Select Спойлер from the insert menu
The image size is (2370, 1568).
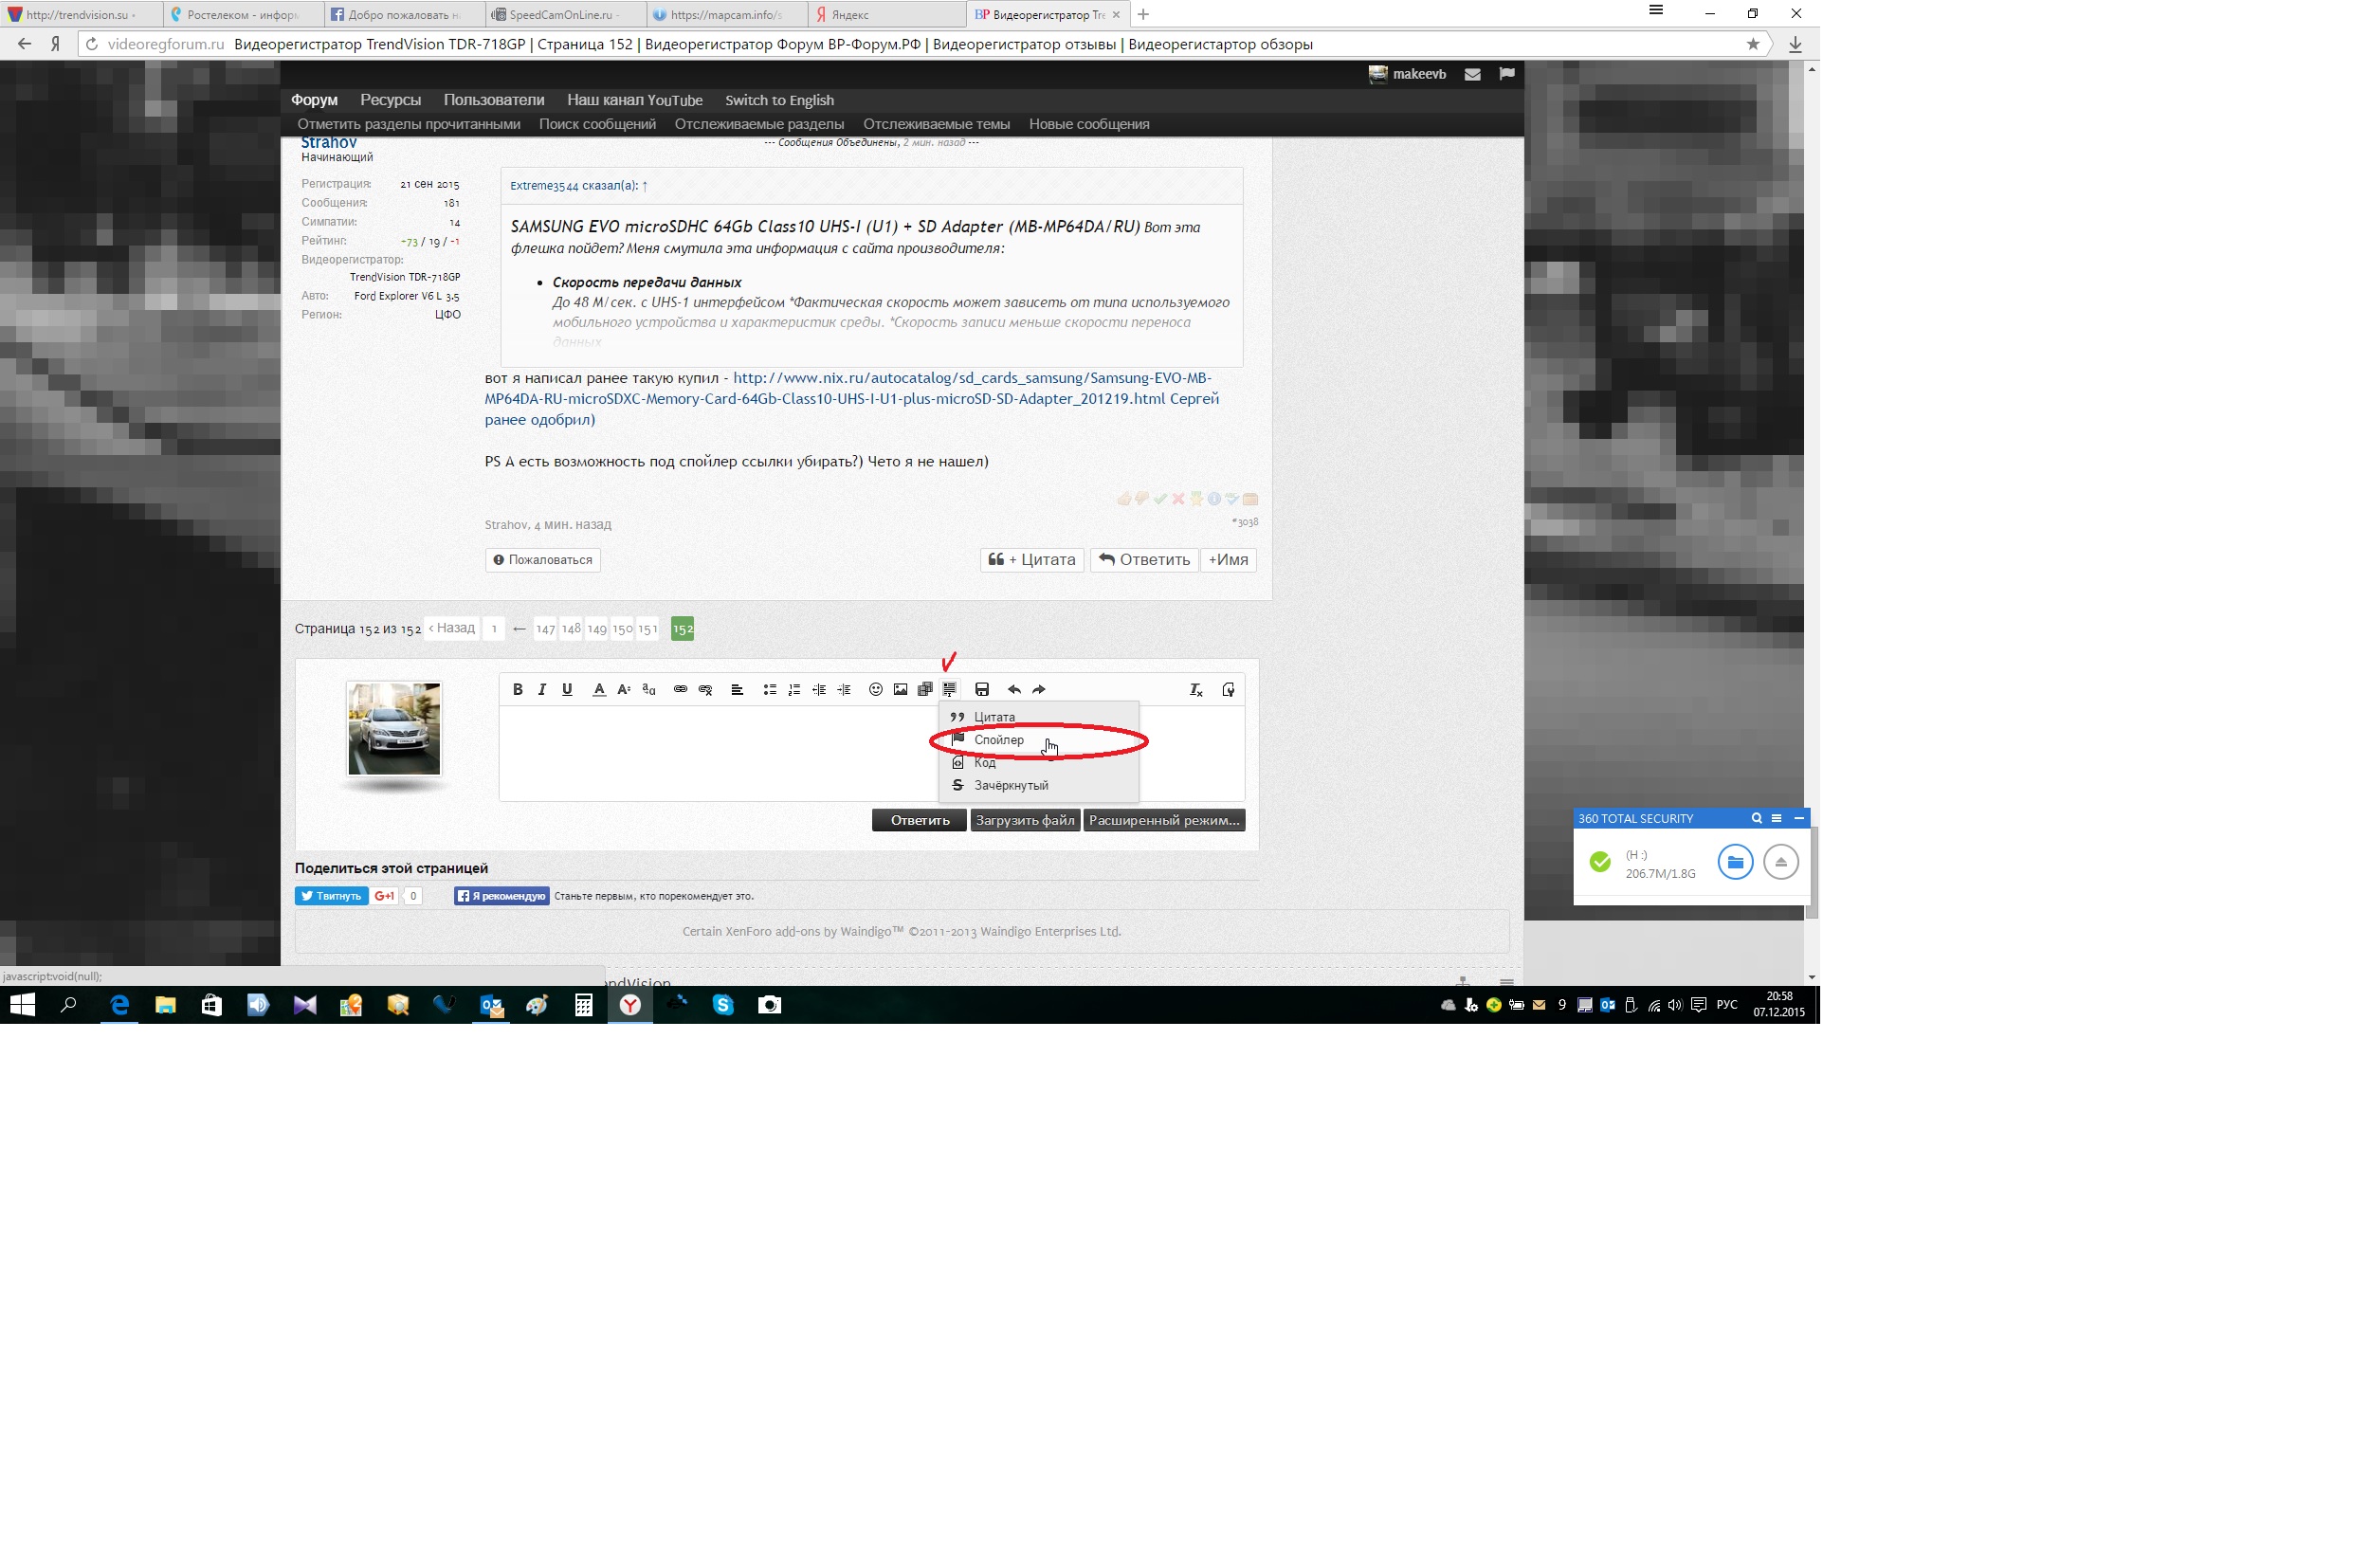pyautogui.click(x=999, y=740)
